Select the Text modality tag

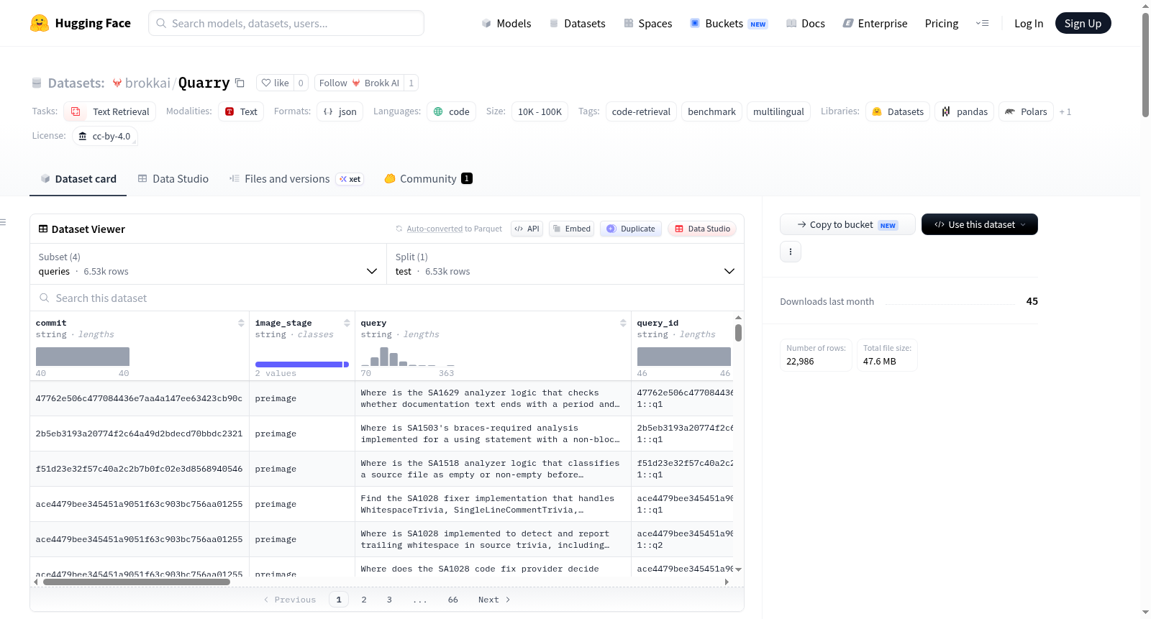click(241, 111)
